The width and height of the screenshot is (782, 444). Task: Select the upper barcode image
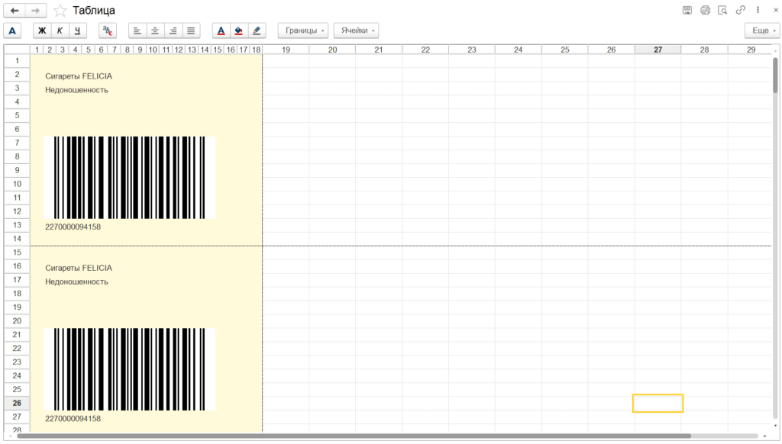click(x=129, y=178)
